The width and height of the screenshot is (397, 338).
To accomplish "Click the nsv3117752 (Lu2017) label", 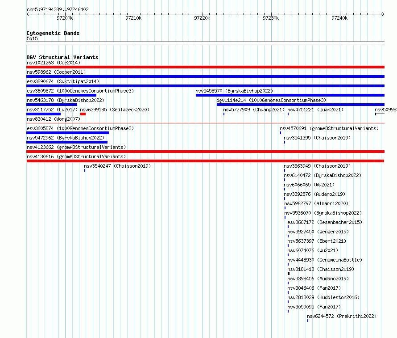I will point(52,110).
